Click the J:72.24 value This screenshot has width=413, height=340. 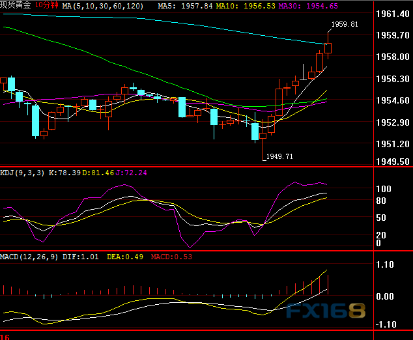(x=131, y=173)
